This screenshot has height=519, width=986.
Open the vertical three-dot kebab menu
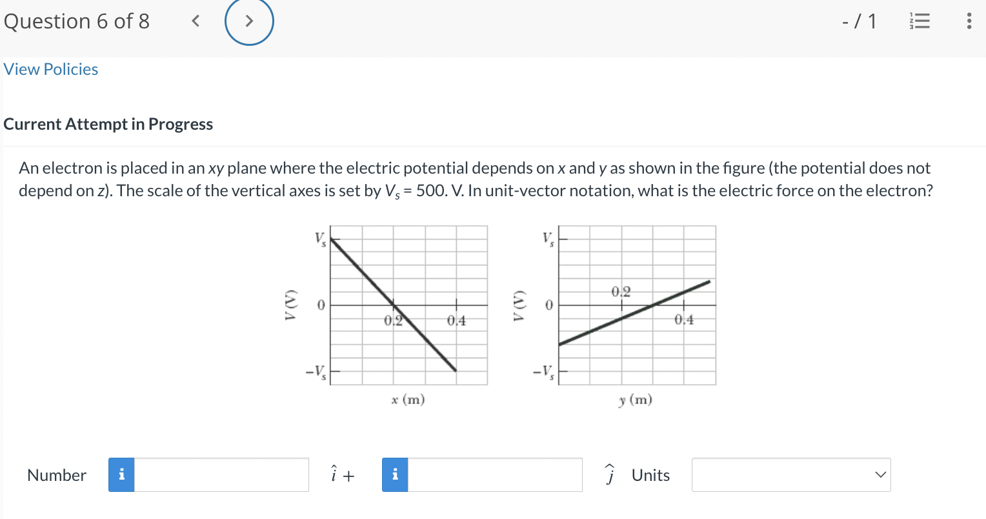point(968,21)
